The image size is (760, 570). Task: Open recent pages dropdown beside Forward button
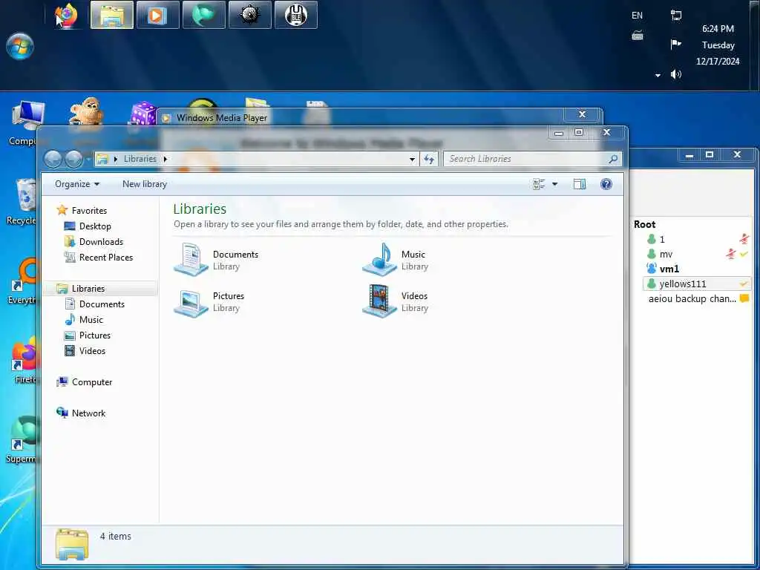[x=88, y=159]
